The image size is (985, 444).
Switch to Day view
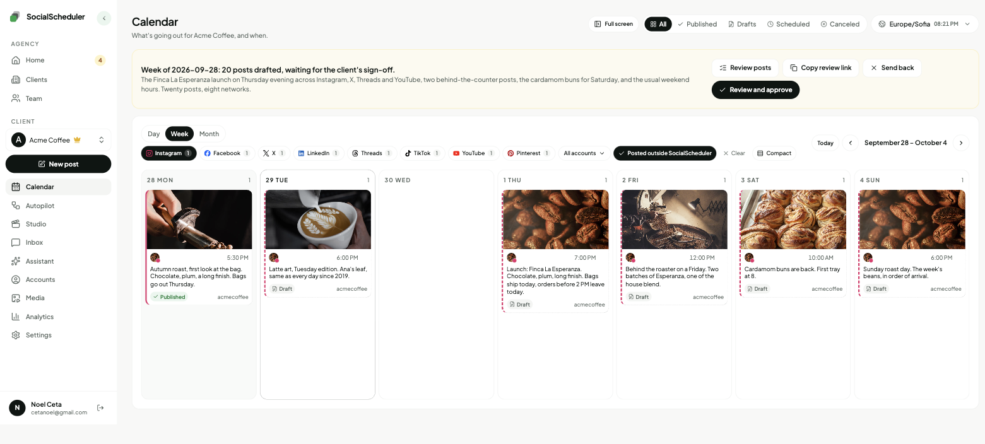[x=154, y=134]
